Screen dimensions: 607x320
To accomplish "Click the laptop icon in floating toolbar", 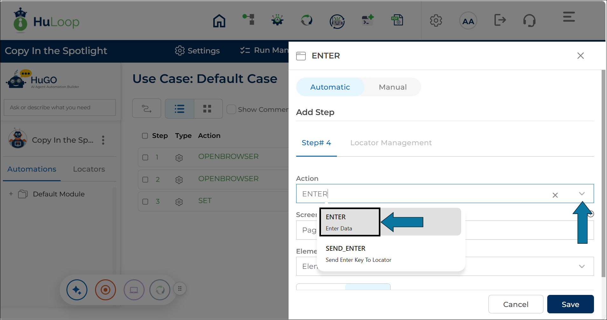I will tap(134, 290).
